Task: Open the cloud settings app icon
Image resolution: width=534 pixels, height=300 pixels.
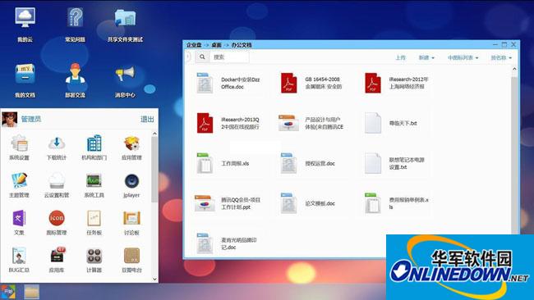Action: coord(57,181)
